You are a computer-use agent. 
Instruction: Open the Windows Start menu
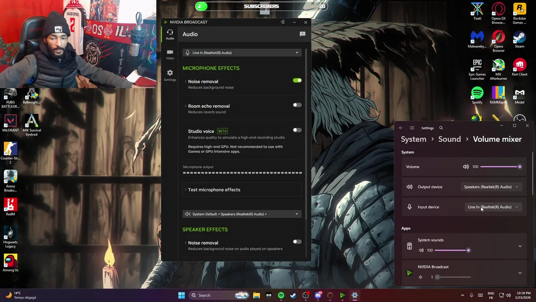coord(181,295)
